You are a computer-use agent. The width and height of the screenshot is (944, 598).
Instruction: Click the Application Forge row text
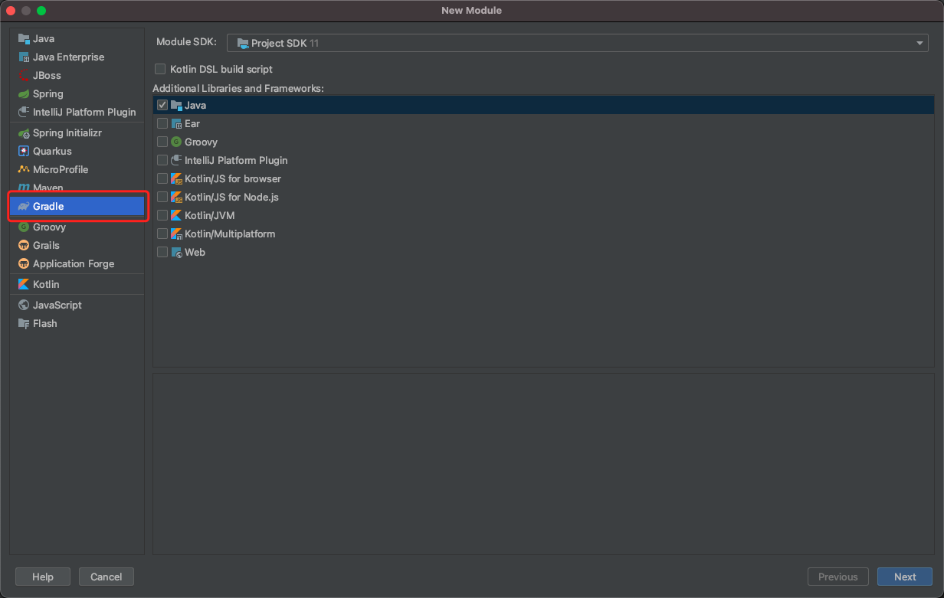point(74,263)
